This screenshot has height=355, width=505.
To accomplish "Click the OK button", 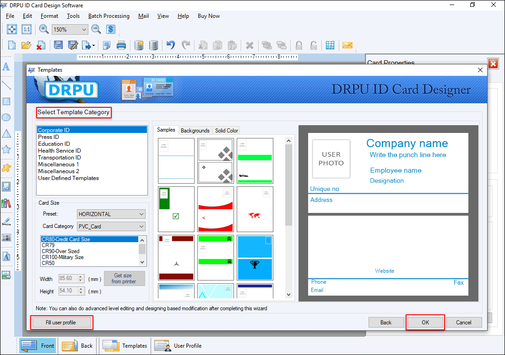I will pos(425,323).
